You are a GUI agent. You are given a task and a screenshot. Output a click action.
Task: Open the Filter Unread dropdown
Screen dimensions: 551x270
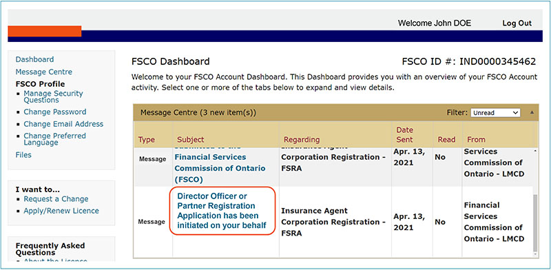(495, 112)
